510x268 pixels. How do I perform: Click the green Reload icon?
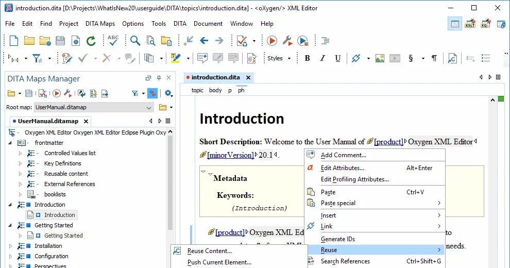point(91,41)
